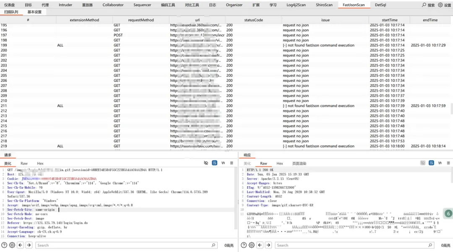Go to next match in response search
This screenshot has height=252, width=453.
[268, 245]
